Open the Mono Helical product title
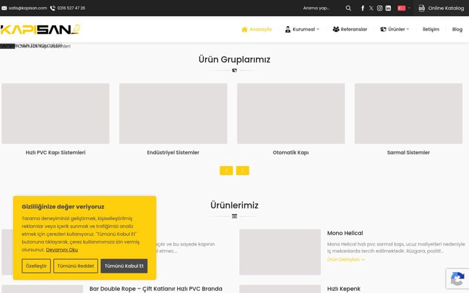Image resolution: width=469 pixels, height=293 pixels. point(345,233)
